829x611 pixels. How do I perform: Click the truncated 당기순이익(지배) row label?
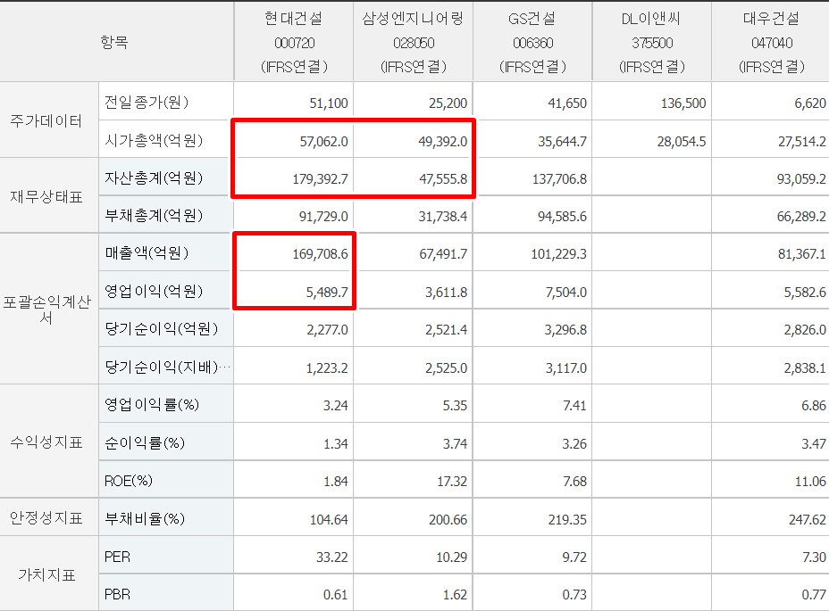[x=166, y=367]
